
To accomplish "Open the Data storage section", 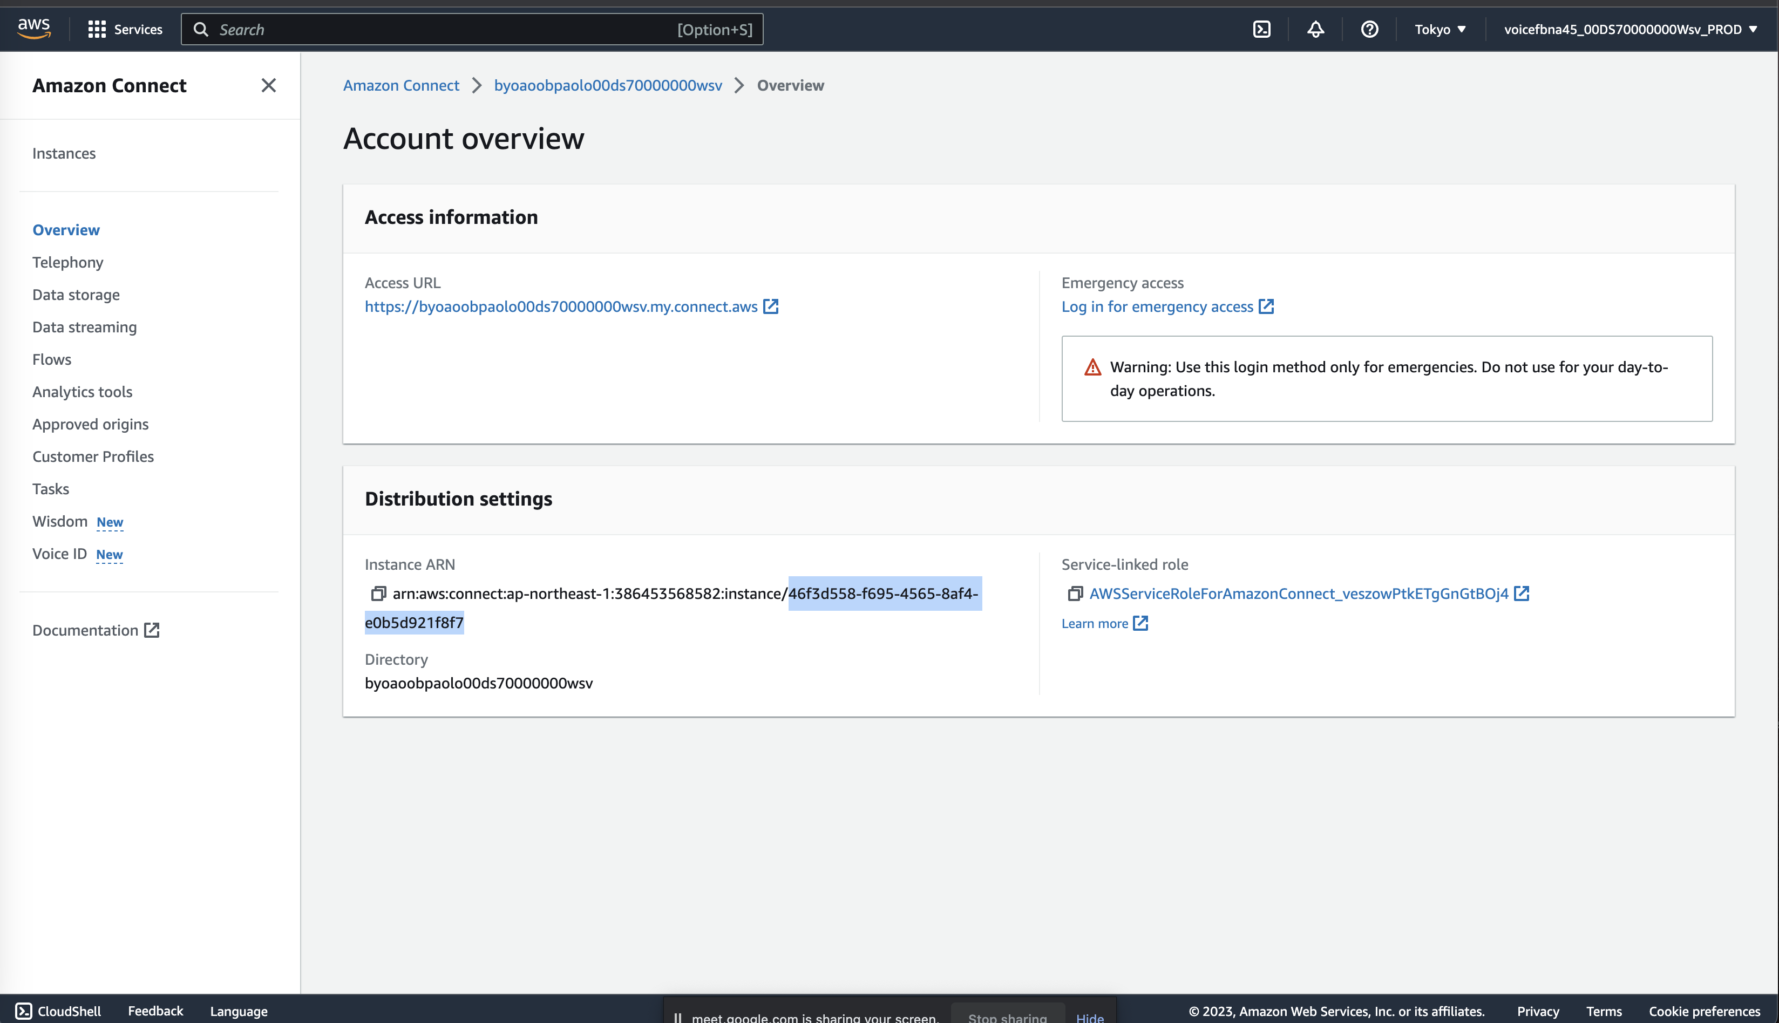I will [x=76, y=295].
